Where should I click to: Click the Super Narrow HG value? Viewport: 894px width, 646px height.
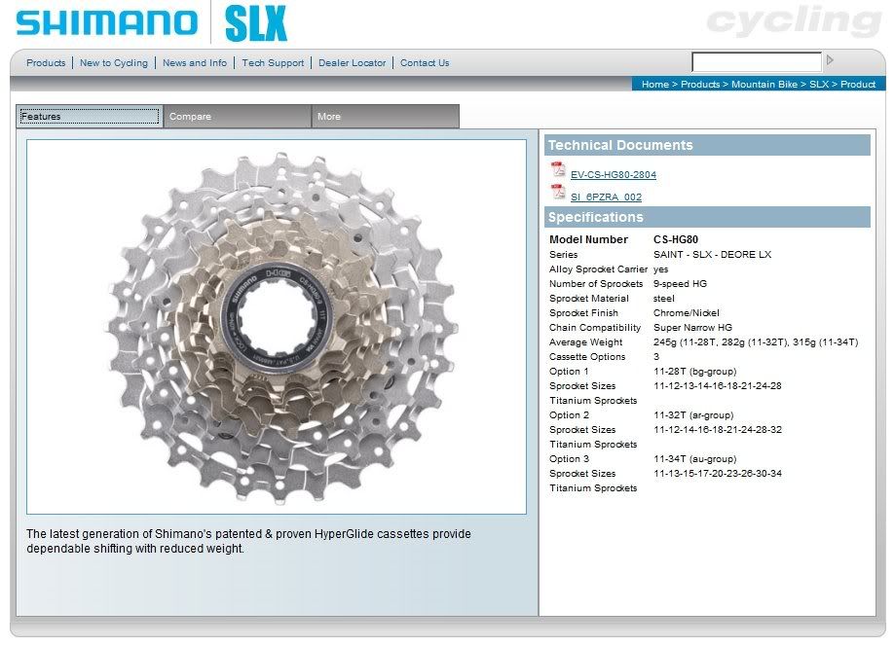click(692, 328)
